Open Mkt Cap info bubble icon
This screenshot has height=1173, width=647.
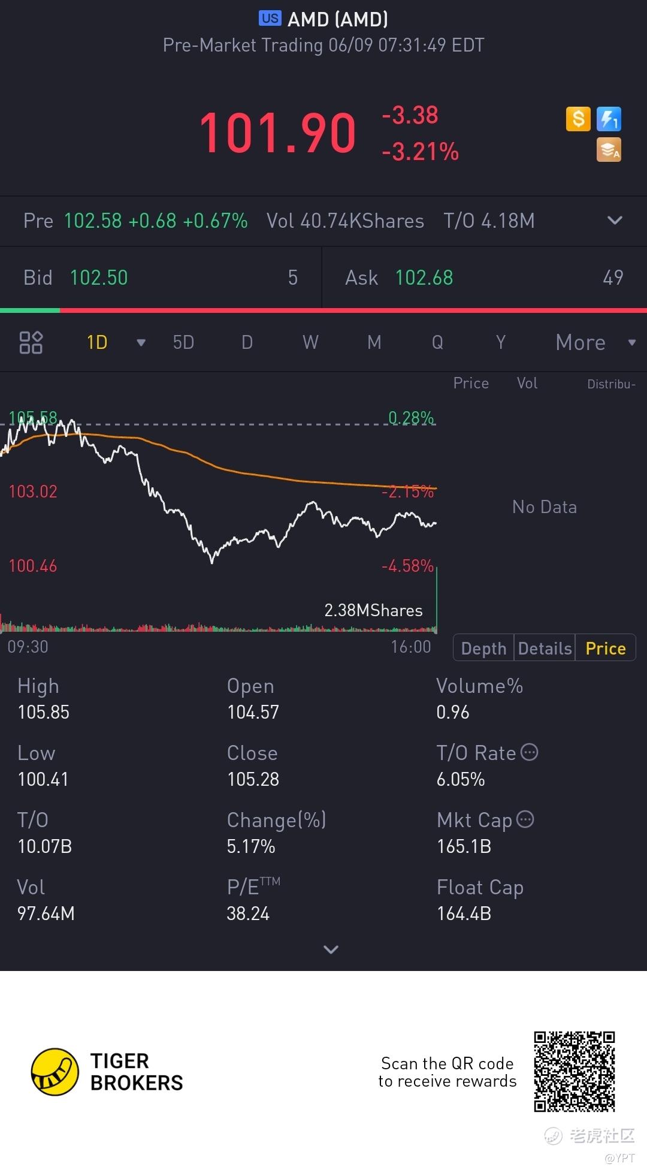[x=525, y=819]
